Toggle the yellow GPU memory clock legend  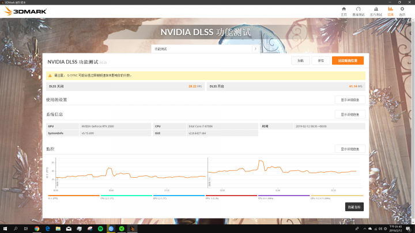(x=337, y=196)
